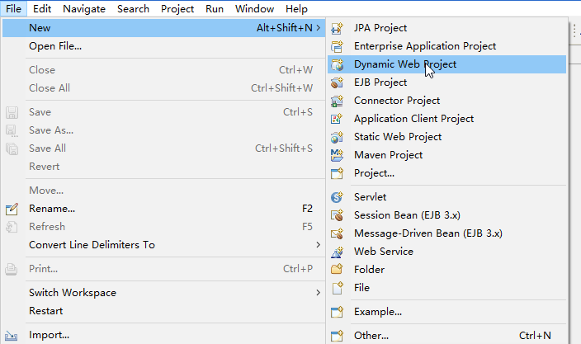Click the Save As disk icon

coord(12,130)
